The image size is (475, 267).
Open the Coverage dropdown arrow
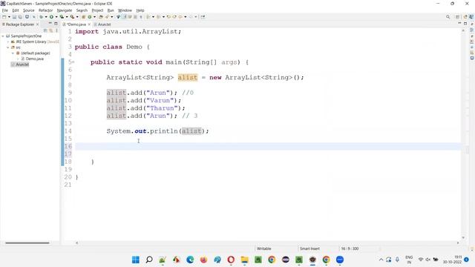click(67, 17)
